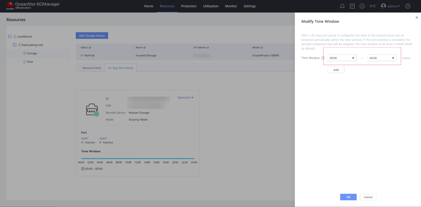Screen dimensions: 421x207
Task: Switch to the Resource Pool tab
Action: coord(91,68)
